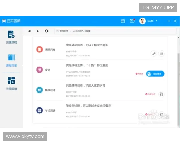The height and width of the screenshot is (144, 180).
Task: Click the blue 添加课件 button
Action: (x=155, y=74)
